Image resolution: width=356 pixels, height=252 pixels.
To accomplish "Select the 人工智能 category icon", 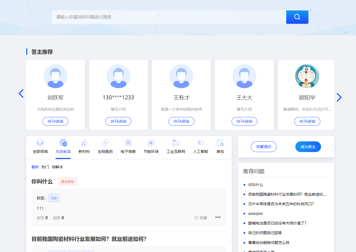I will pos(200,143).
